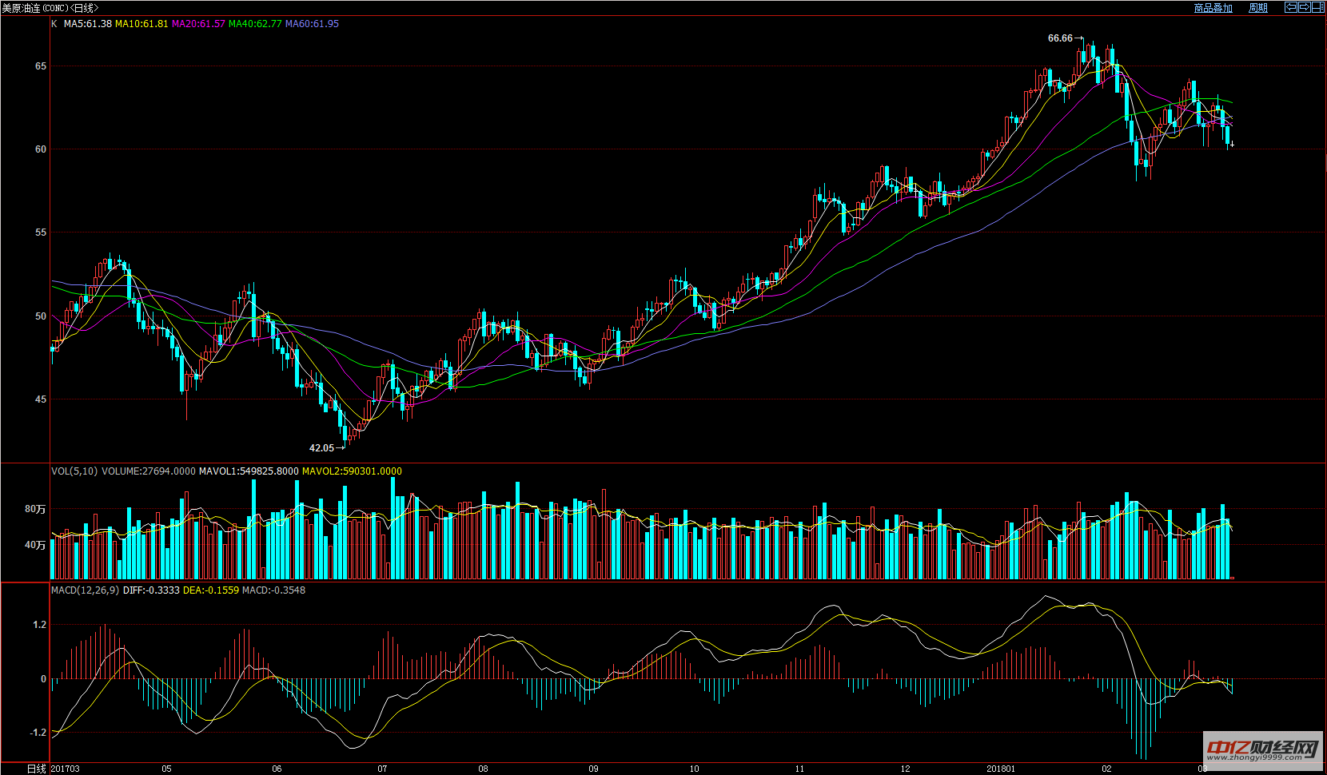1327x775 pixels.
Task: Click the MA60:61.95 indicator label
Action: click(312, 24)
